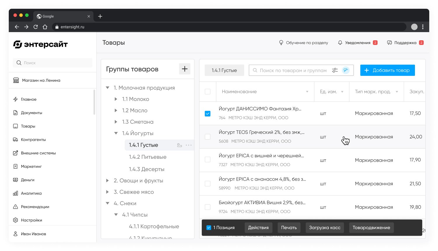Open Наименование column dropdown arrow
The height and width of the screenshot is (251, 438).
(307, 92)
